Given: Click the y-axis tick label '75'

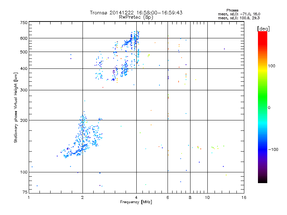Looking at the screenshot, I should 25,192.
